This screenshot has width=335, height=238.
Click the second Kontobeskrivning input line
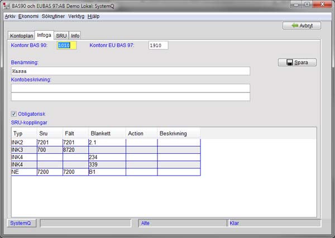(131, 96)
